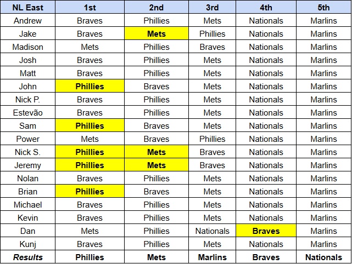Click the Kunj name cell
The width and height of the screenshot is (352, 264).
coord(27,244)
